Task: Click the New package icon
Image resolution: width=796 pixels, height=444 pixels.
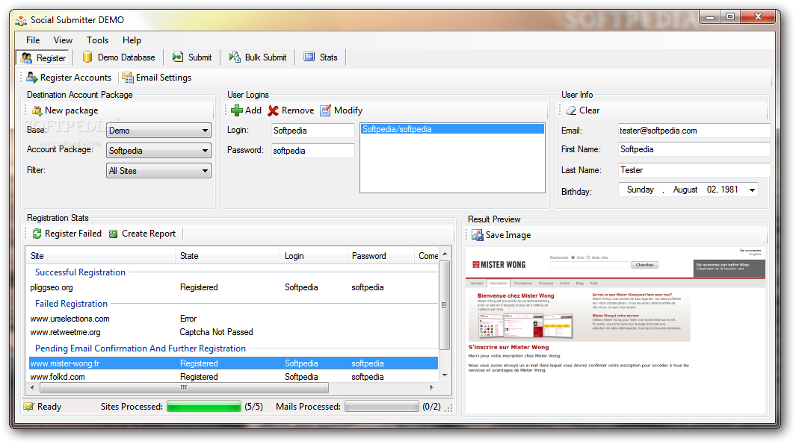Action: [37, 110]
